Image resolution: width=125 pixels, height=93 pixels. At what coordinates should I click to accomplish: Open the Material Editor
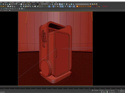pyautogui.click(x=67, y=4)
